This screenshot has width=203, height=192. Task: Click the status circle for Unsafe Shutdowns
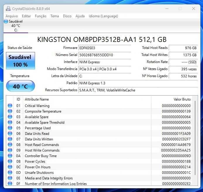10,172
